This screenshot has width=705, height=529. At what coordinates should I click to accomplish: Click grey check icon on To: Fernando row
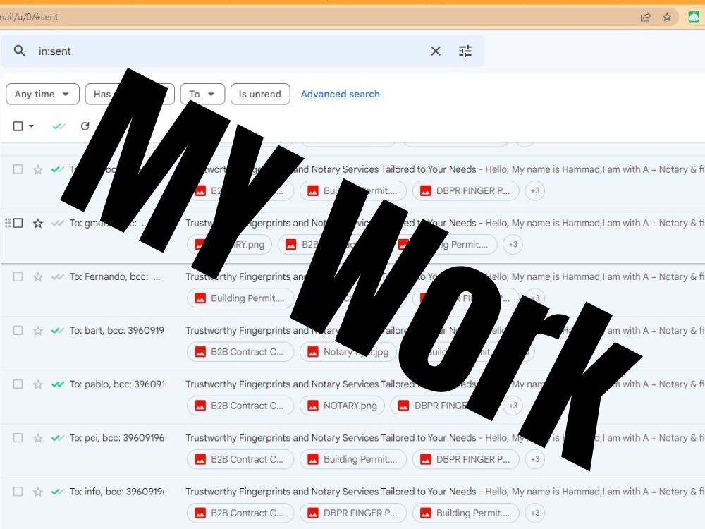click(58, 276)
